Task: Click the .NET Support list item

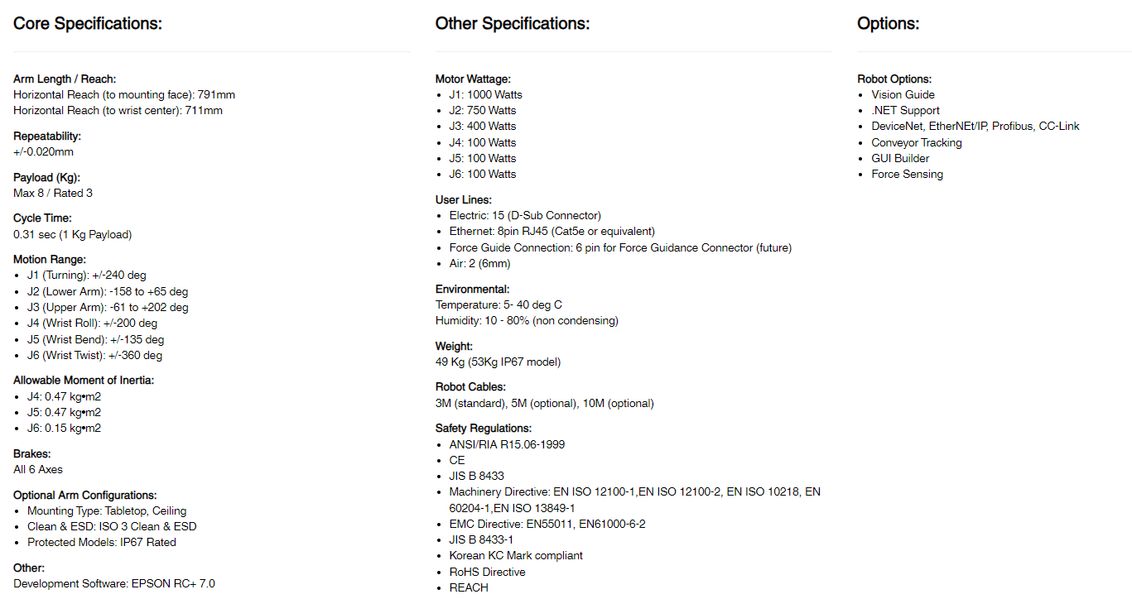Action: 905,110
